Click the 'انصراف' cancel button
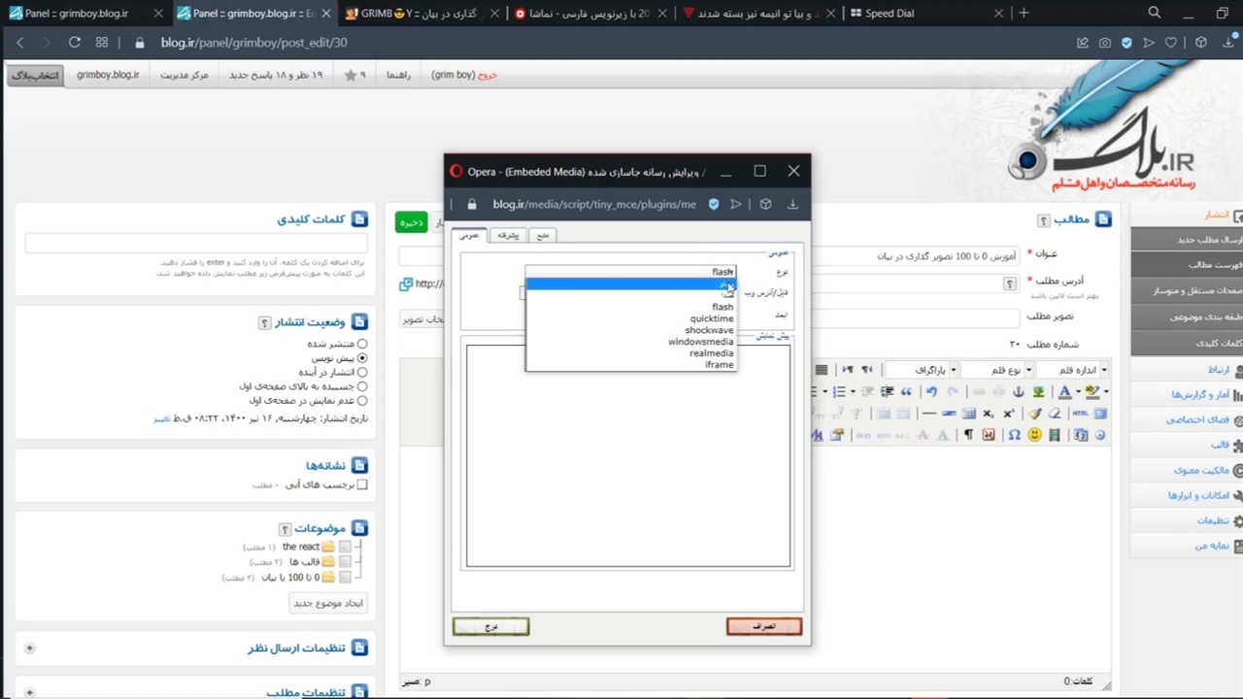The height and width of the screenshot is (699, 1243). [764, 627]
